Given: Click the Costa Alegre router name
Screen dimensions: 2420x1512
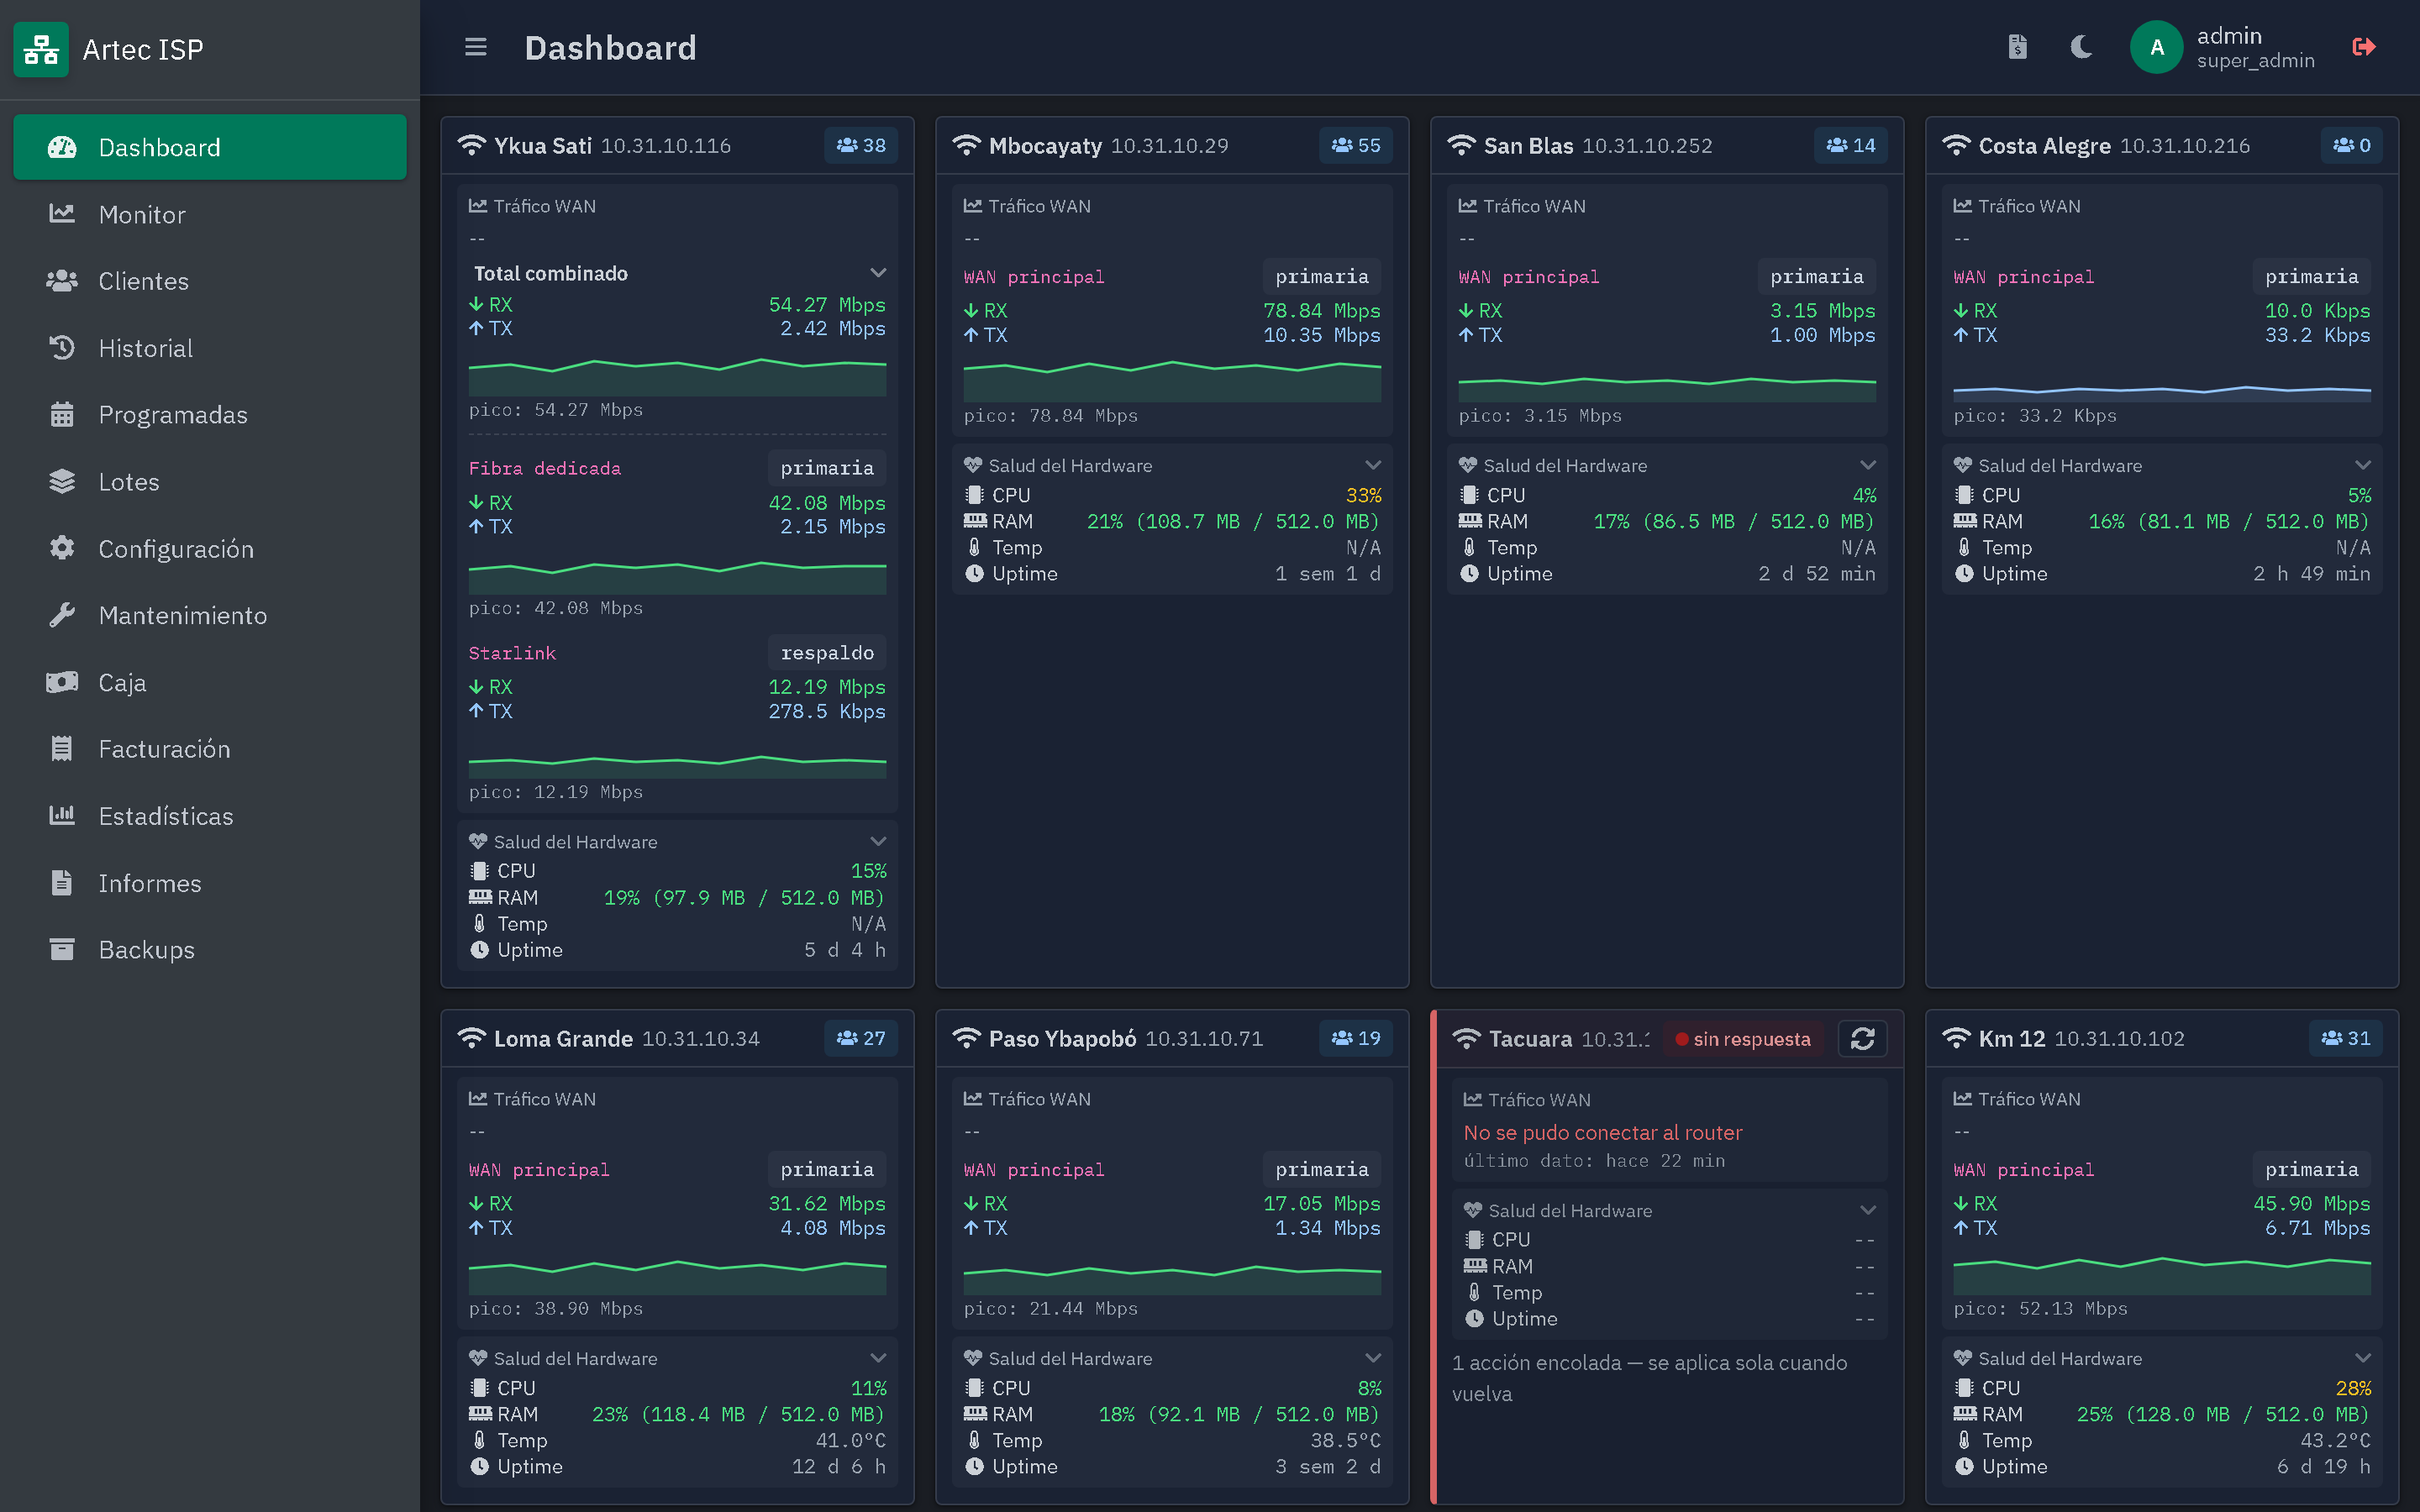Looking at the screenshot, I should tap(2044, 146).
